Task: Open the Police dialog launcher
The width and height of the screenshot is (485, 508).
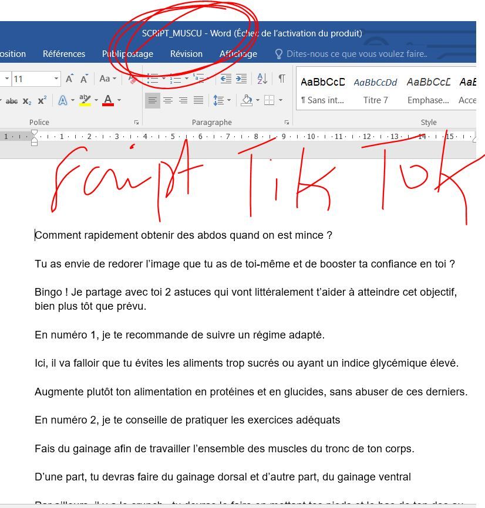Action: click(136, 123)
